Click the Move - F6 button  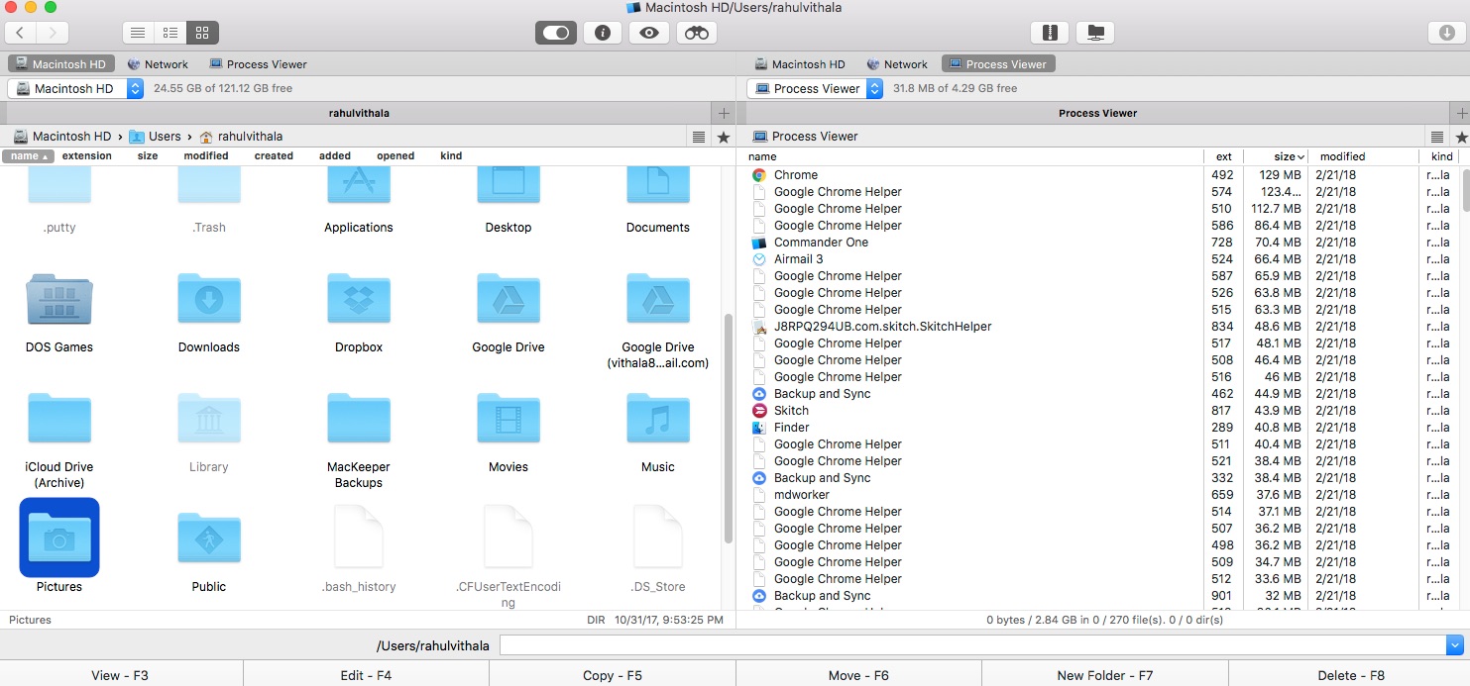(858, 675)
